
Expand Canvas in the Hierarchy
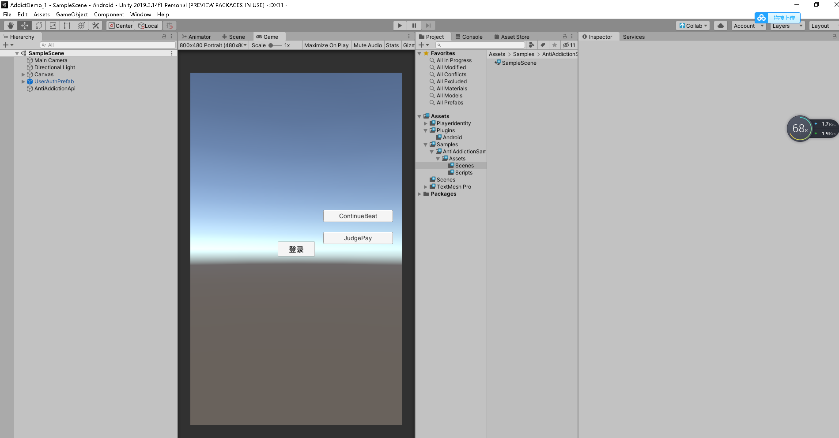23,74
